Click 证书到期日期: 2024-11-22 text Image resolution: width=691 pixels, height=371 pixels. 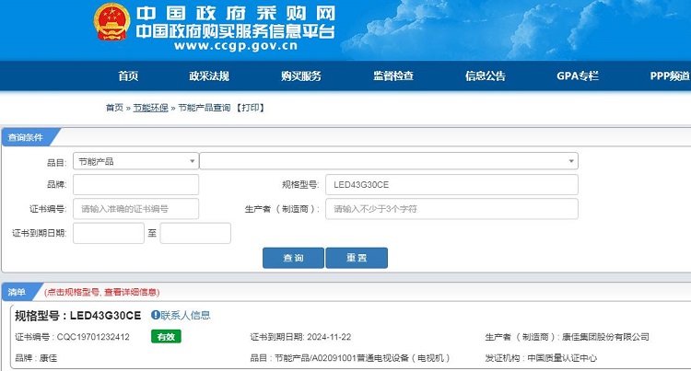pos(300,337)
